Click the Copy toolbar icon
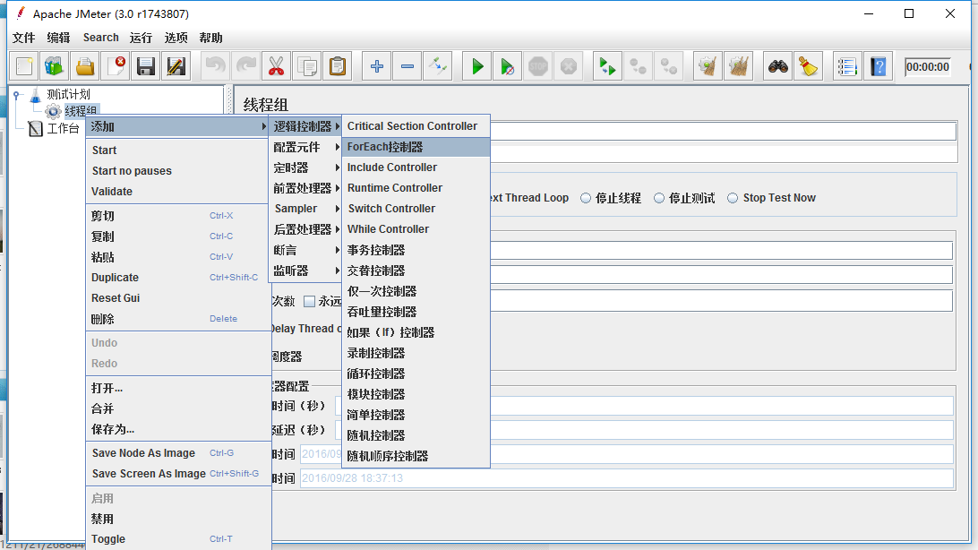978x550 pixels. pyautogui.click(x=307, y=66)
